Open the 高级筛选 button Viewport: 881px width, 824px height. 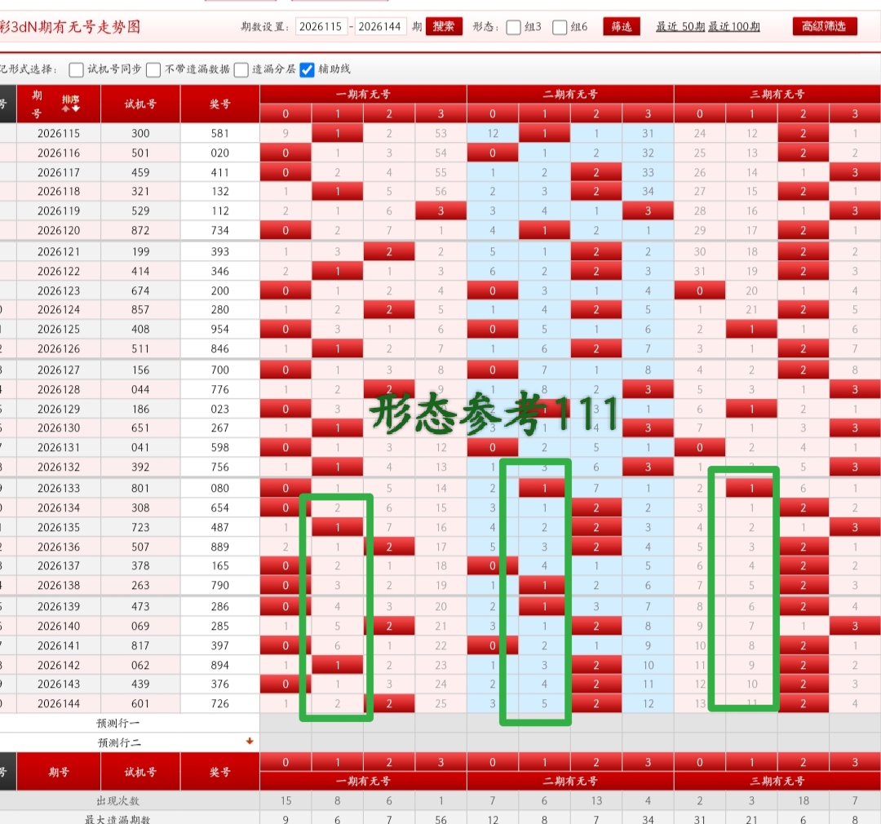coord(824,26)
